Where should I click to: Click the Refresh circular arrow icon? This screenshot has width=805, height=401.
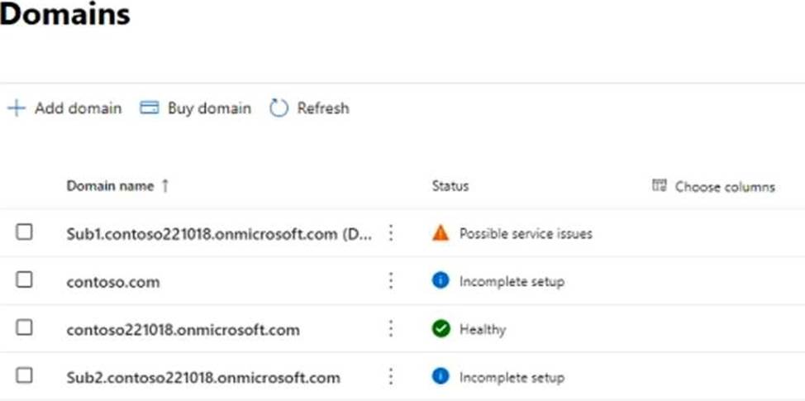[279, 108]
